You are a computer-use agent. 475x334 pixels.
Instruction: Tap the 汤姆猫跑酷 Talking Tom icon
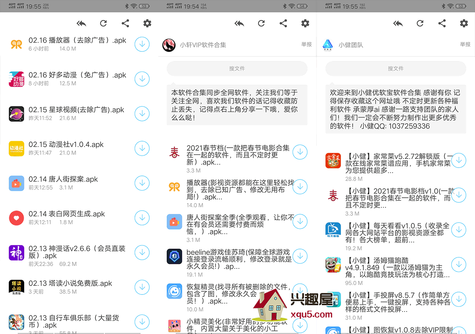333,264
